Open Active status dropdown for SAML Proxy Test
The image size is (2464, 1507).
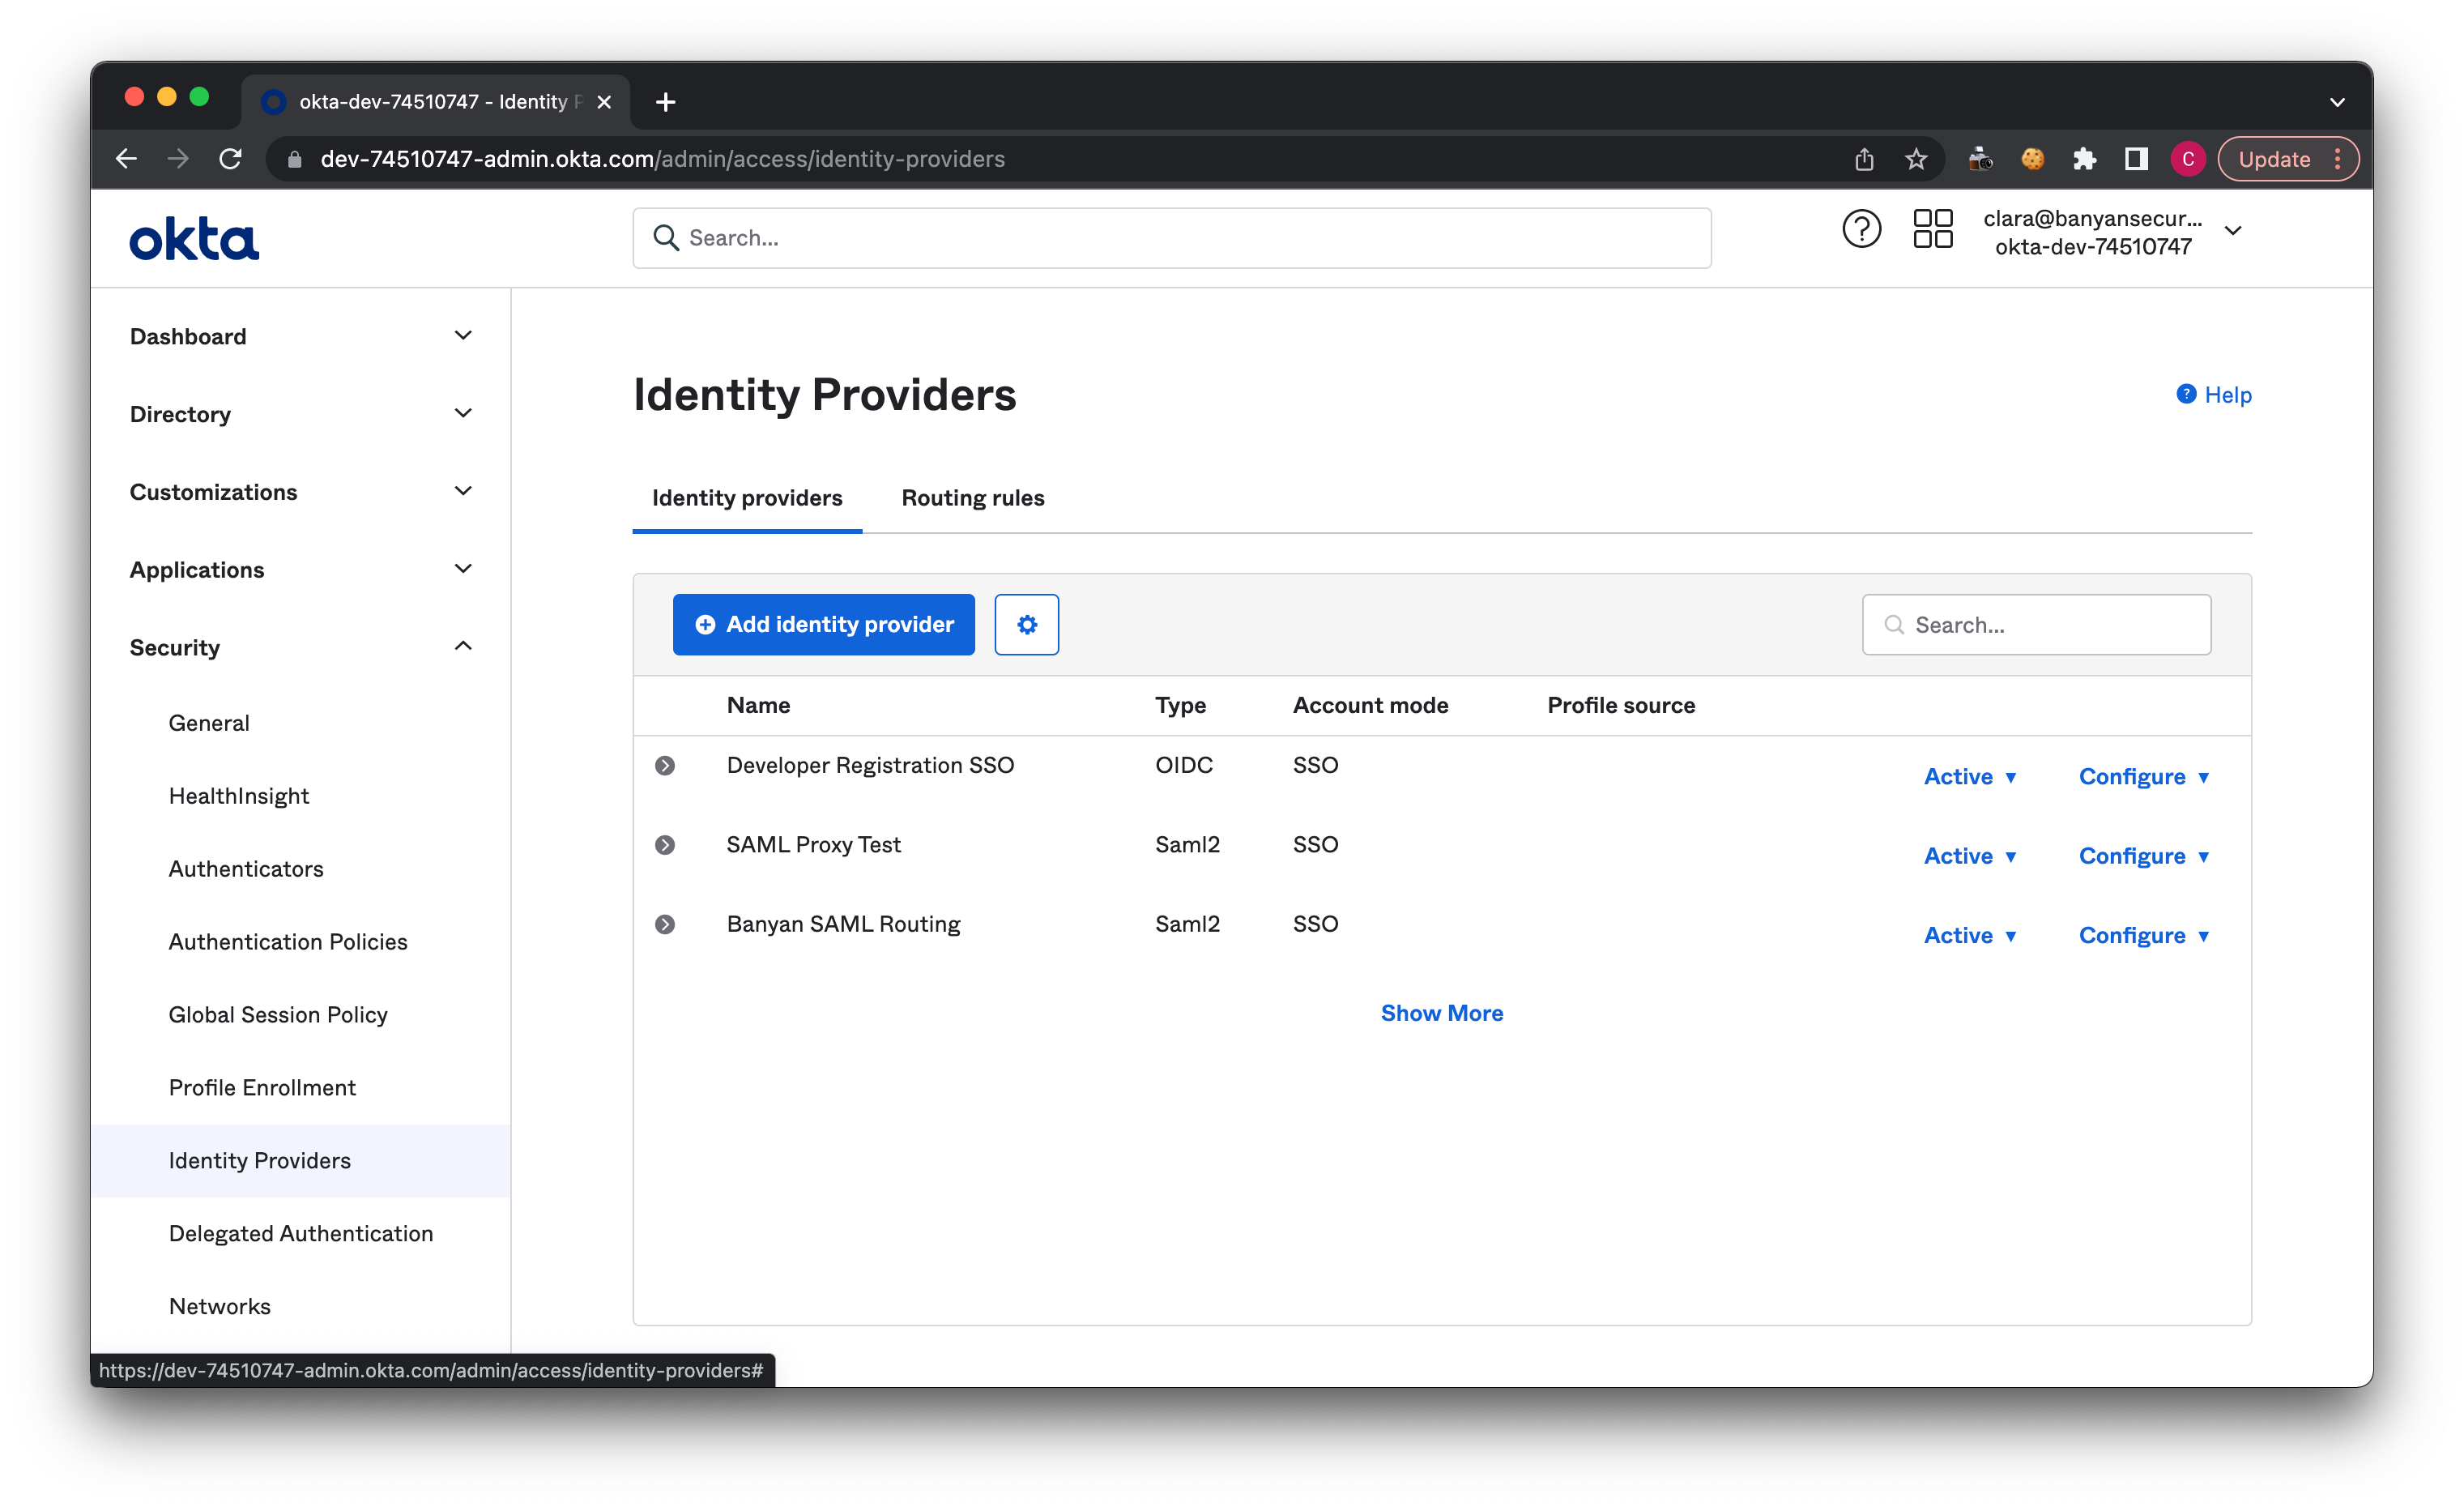pos(1970,856)
